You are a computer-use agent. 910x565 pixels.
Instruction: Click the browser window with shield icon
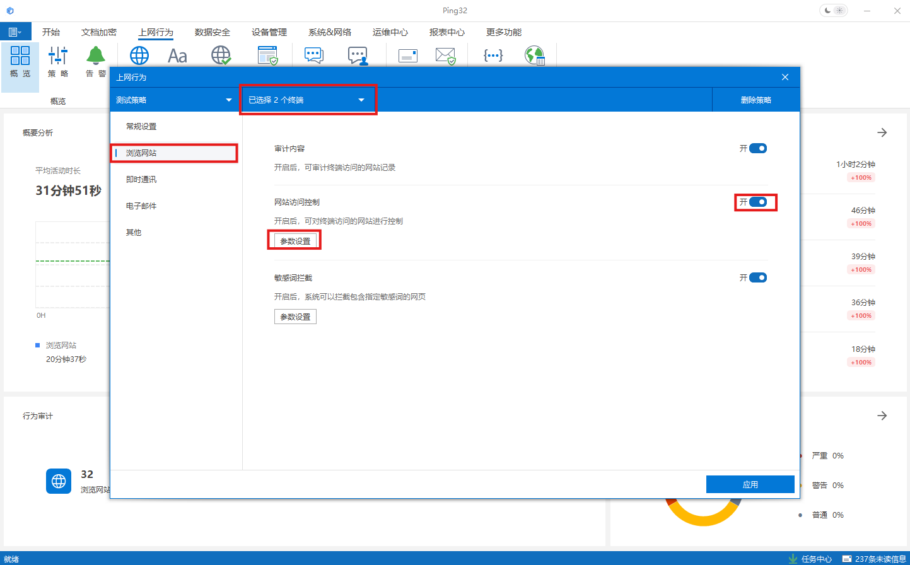[268, 56]
